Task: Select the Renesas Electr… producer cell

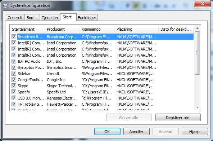Action: tap(62, 98)
